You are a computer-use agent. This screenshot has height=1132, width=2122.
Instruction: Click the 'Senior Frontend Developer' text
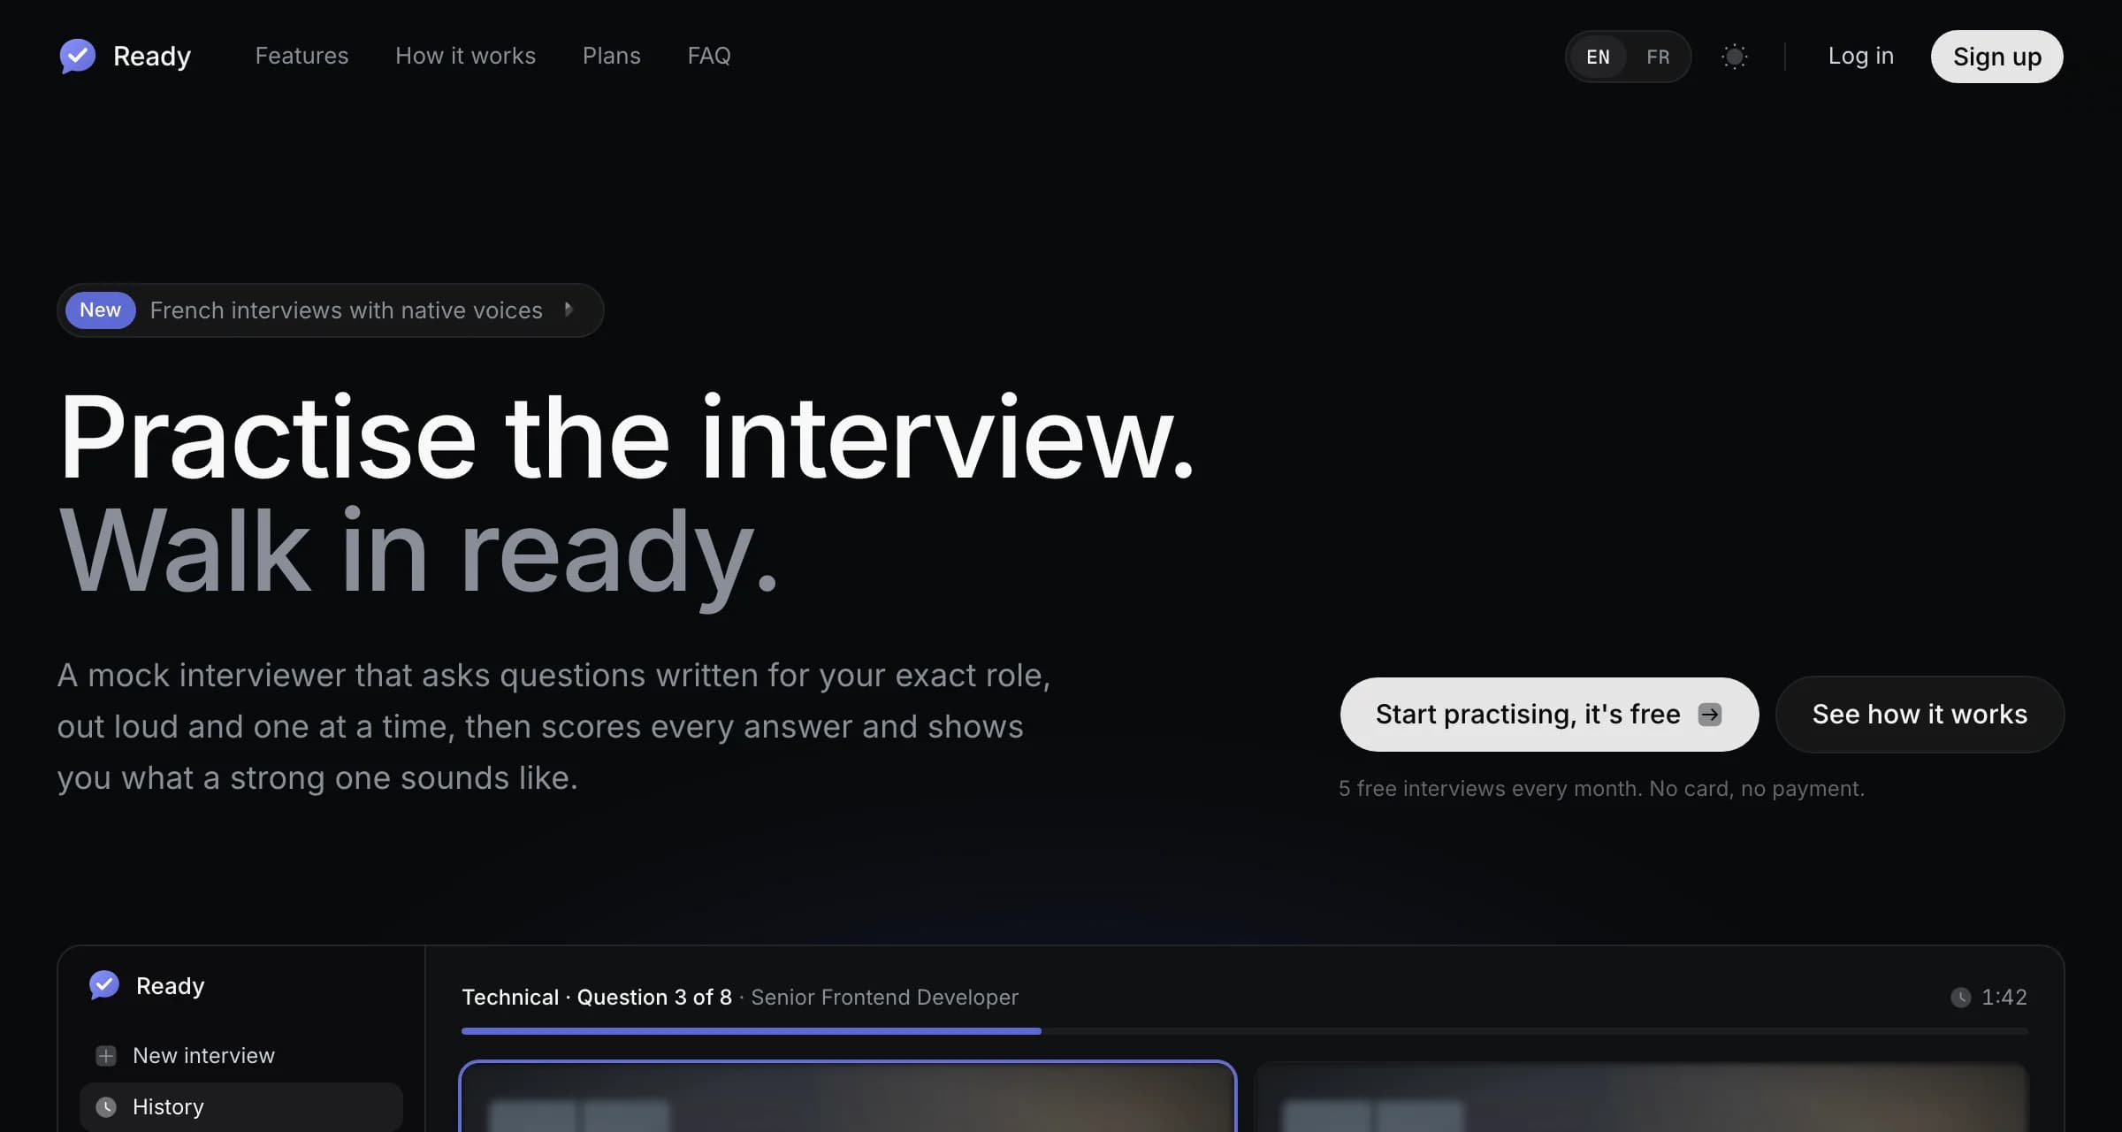(x=884, y=998)
